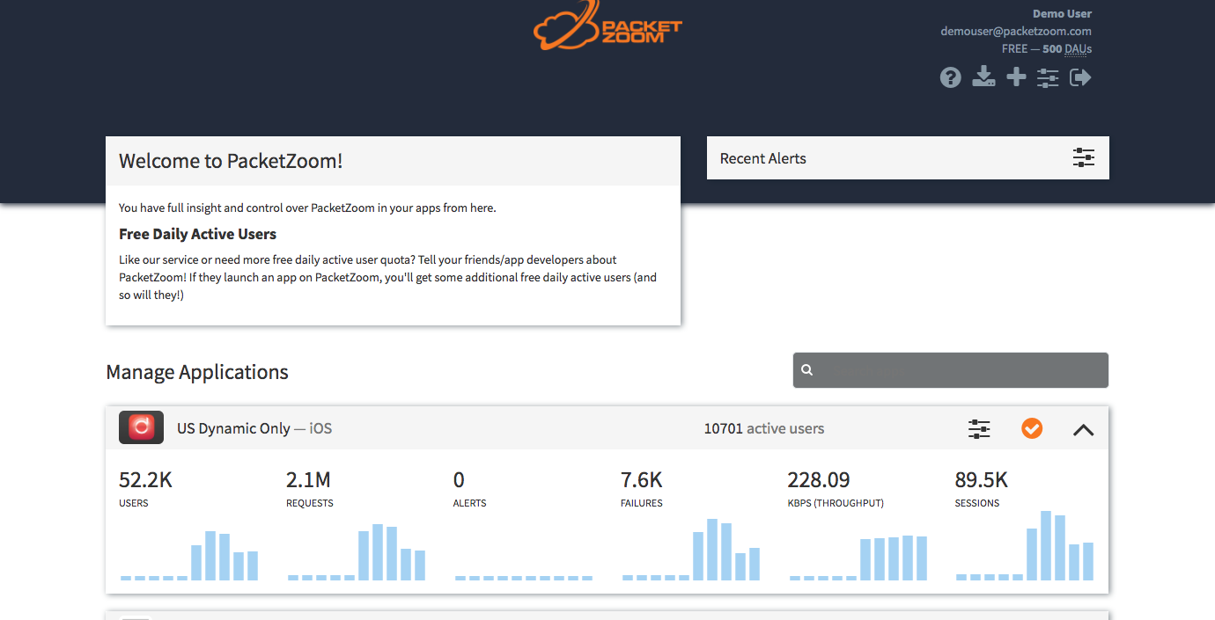
Task: Toggle the orange checkmark for US Dynamic Only
Action: (1032, 428)
